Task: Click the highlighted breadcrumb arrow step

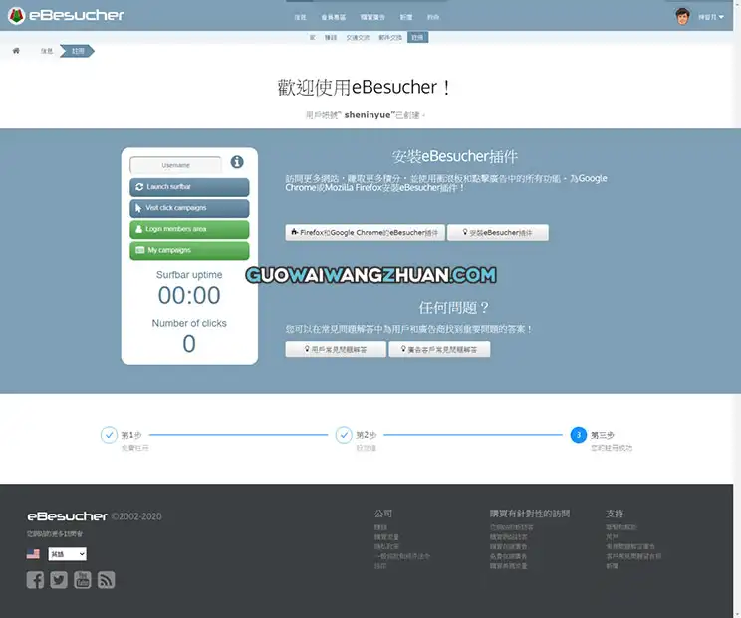Action: click(77, 51)
